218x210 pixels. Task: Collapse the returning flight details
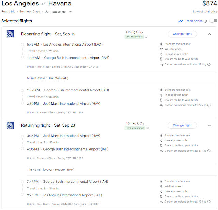click(x=209, y=125)
